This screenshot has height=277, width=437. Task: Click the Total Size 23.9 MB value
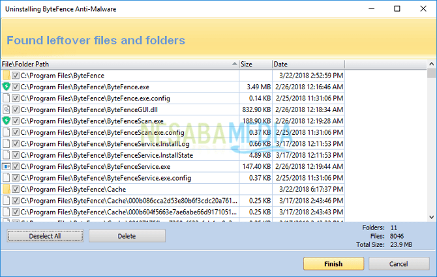click(x=401, y=244)
